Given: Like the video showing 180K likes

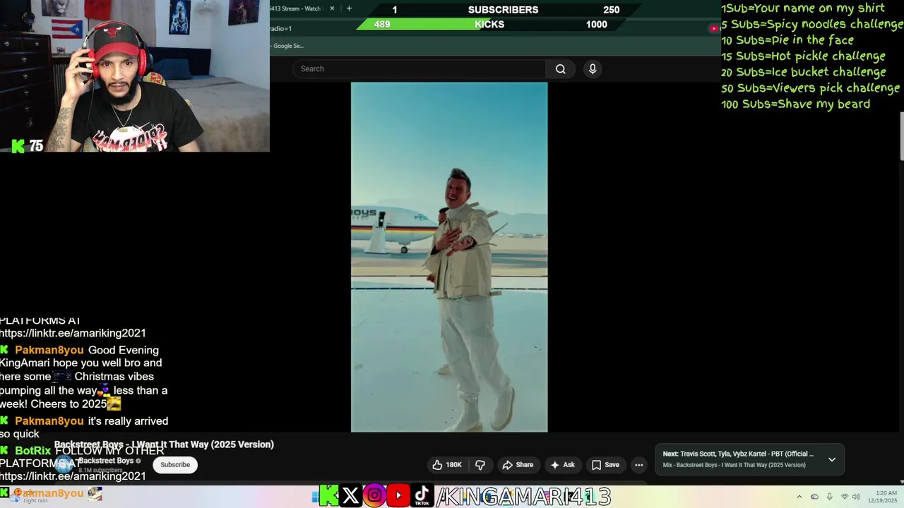Looking at the screenshot, I should pyautogui.click(x=446, y=464).
